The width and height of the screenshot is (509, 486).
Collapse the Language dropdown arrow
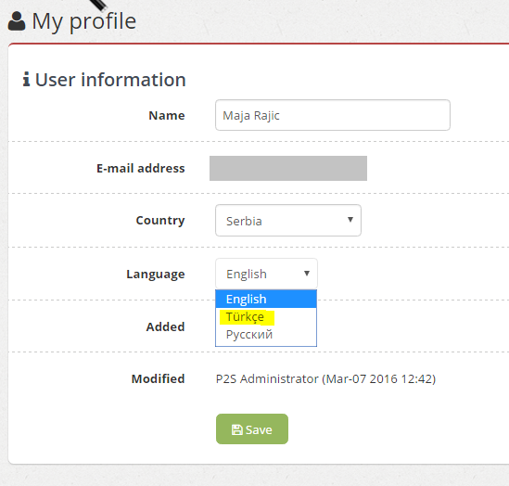pos(307,274)
